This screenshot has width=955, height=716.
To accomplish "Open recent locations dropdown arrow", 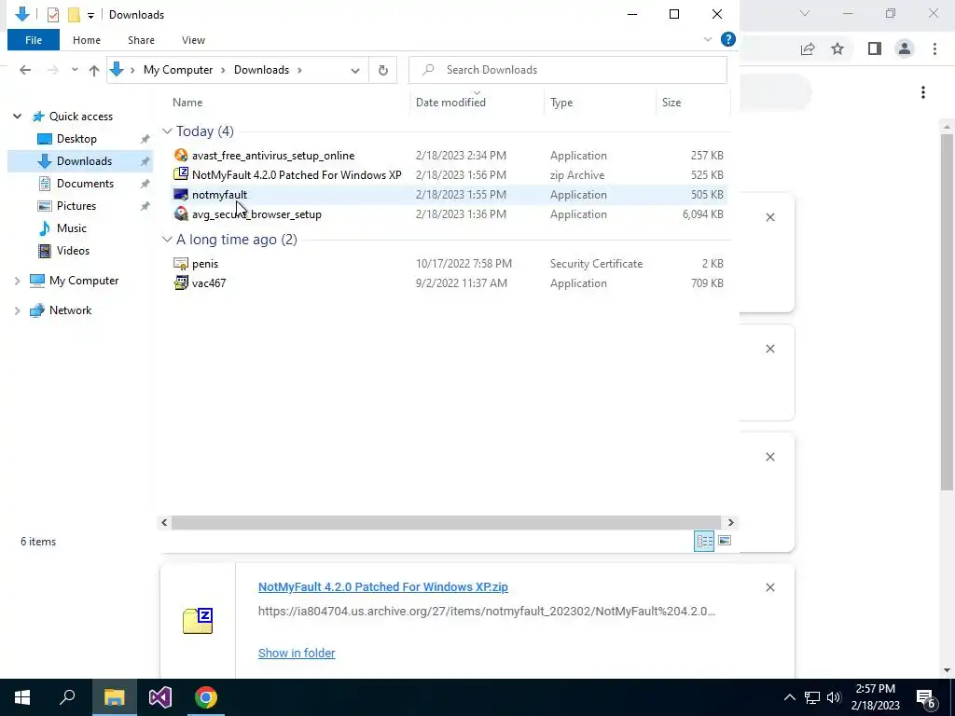I will [75, 70].
